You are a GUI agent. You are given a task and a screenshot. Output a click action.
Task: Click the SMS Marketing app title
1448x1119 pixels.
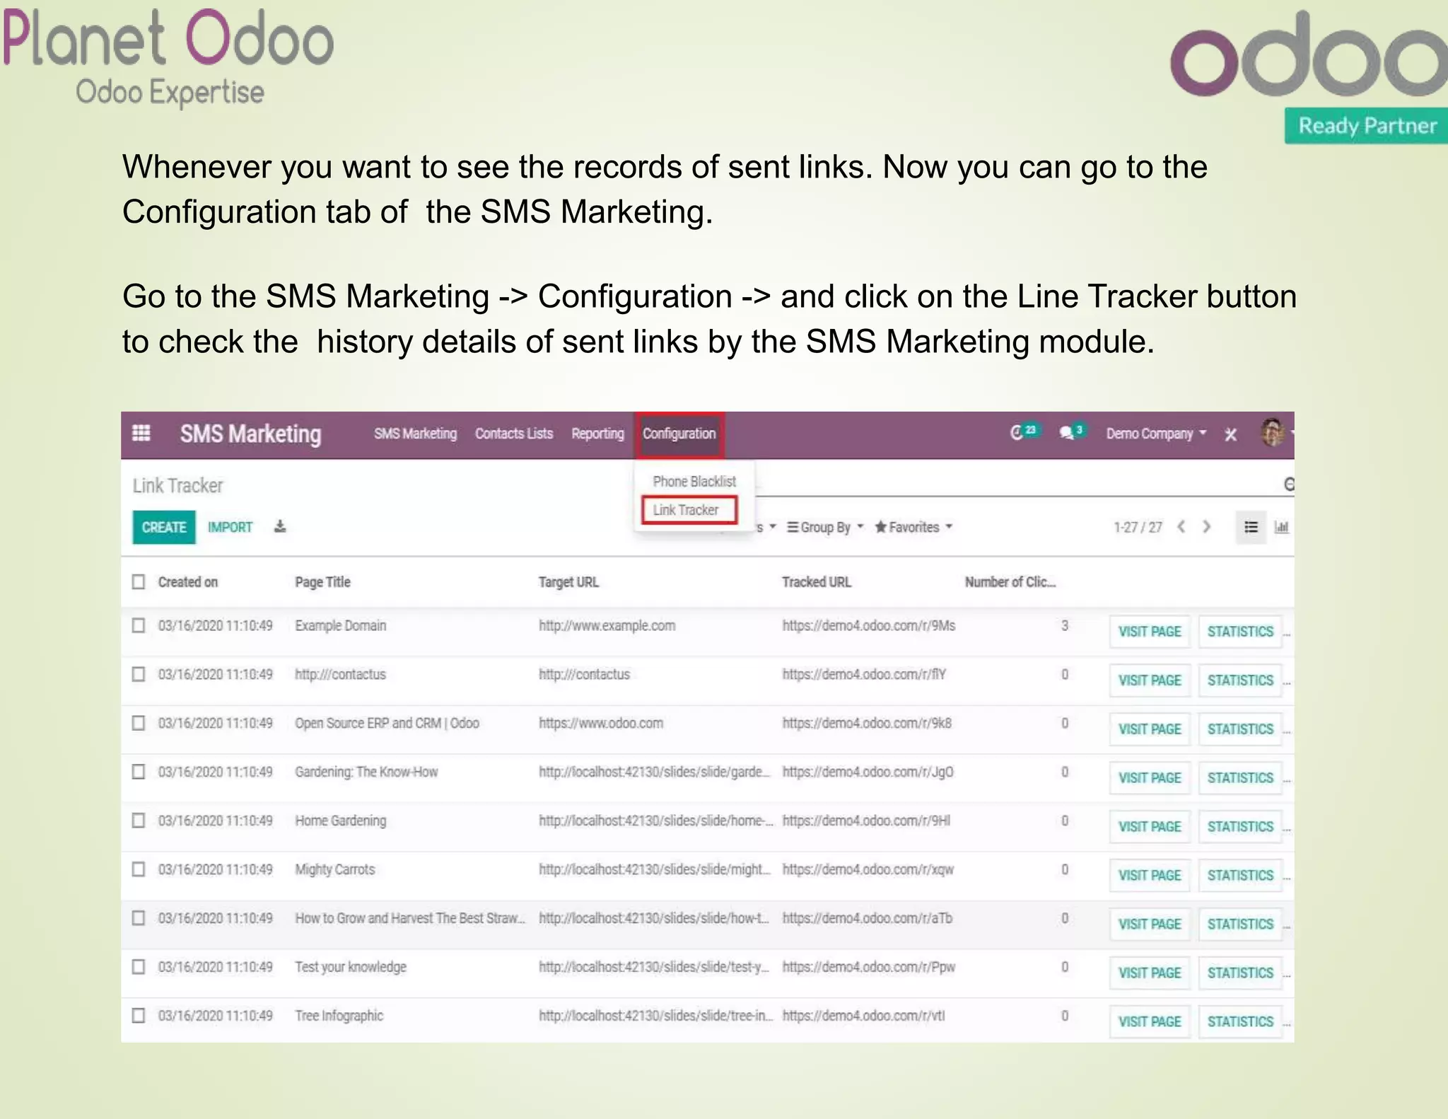(250, 434)
